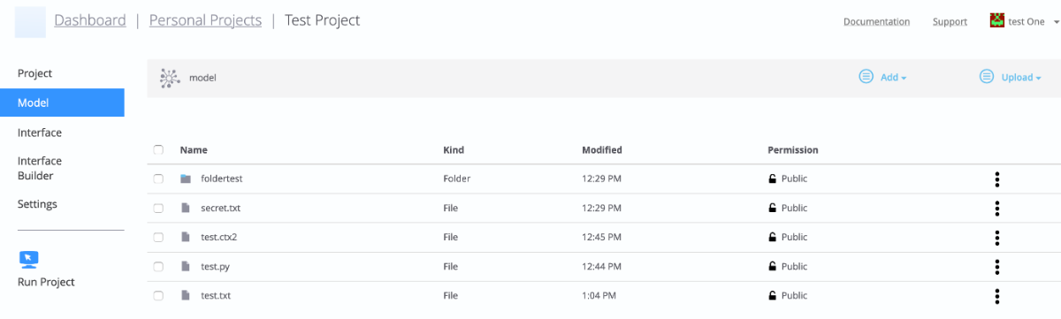Expand the Add dropdown
Viewport: 1061px width, 319px height.
click(883, 77)
